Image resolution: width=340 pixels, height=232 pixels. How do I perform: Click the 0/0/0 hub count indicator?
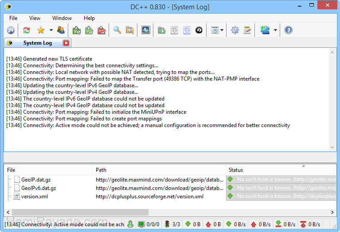(x=149, y=224)
